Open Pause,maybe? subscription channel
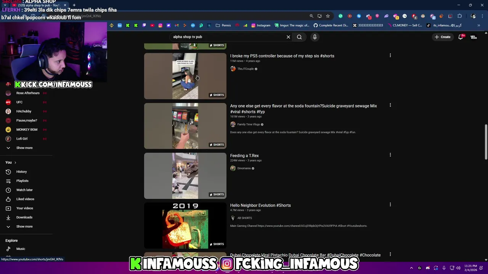This screenshot has width=488, height=274. [x=26, y=120]
